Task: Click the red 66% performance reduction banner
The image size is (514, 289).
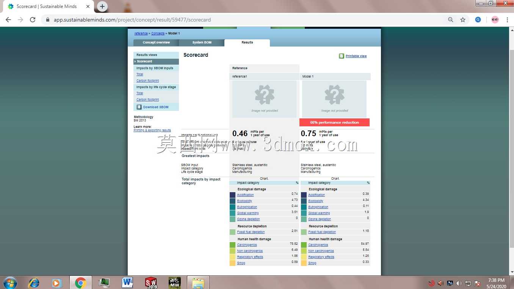Action: [x=334, y=123]
